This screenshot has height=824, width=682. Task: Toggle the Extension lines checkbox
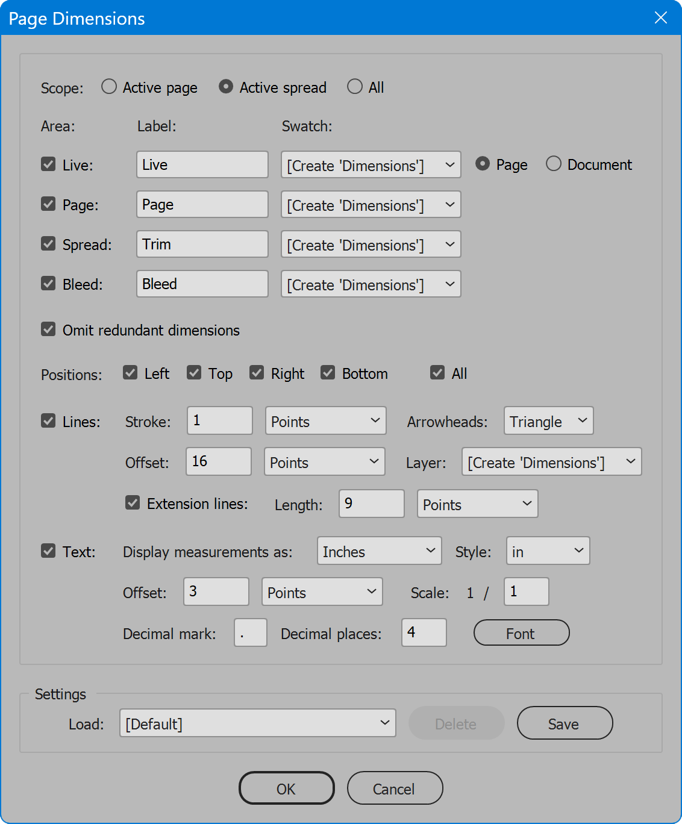tap(133, 502)
